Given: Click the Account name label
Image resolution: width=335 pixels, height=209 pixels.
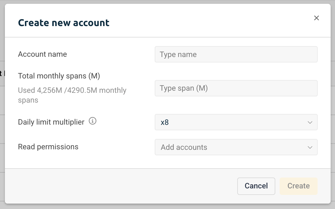Looking at the screenshot, I should click(x=42, y=54).
